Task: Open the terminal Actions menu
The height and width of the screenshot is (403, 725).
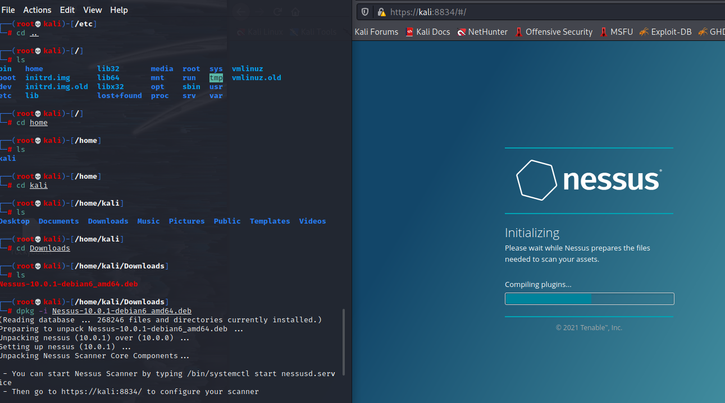Action: click(x=37, y=10)
